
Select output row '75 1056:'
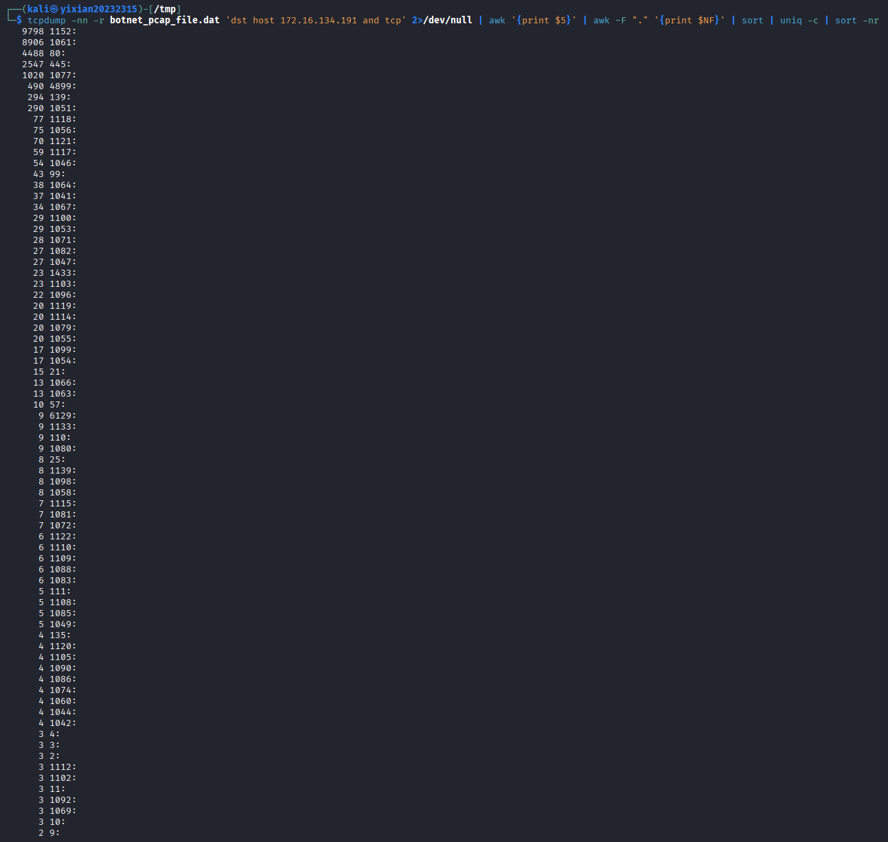pos(55,130)
